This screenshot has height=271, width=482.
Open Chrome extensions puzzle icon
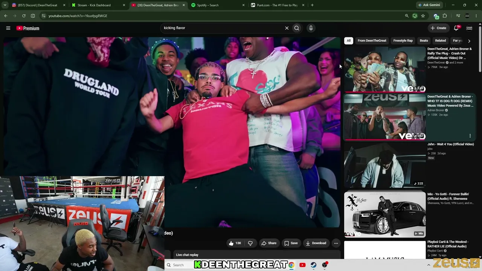(x=445, y=16)
